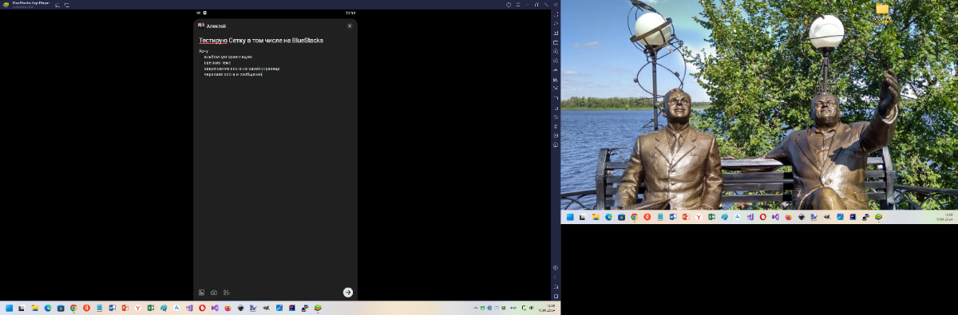Viewport: 958px width, 315px height.
Task: Send the post with the arrow button
Action: [x=348, y=293]
